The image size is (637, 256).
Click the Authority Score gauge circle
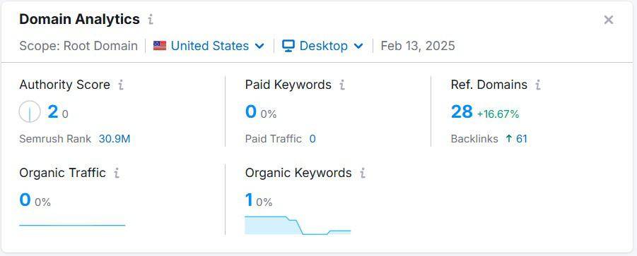(x=30, y=112)
